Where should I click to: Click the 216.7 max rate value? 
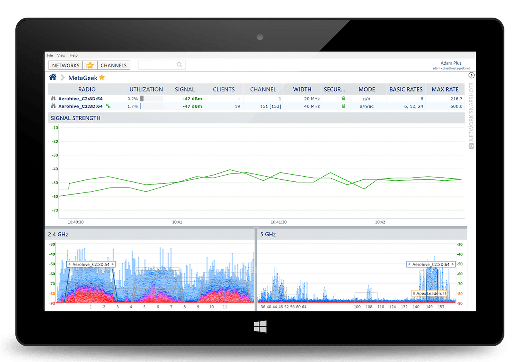pos(456,99)
